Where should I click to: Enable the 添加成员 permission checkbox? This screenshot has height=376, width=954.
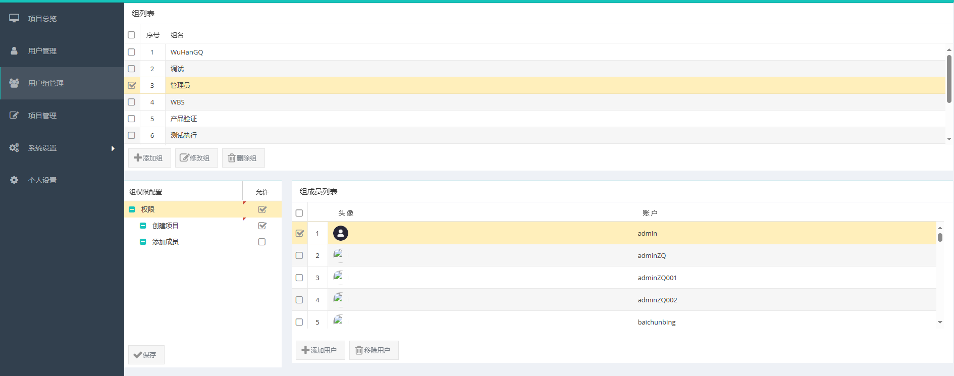(262, 242)
